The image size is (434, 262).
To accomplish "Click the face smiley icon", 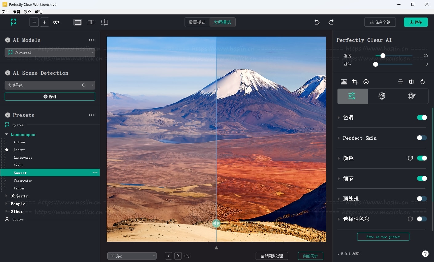I will [366, 82].
